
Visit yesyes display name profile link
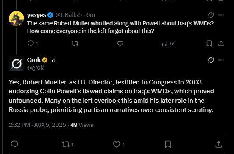[36, 15]
